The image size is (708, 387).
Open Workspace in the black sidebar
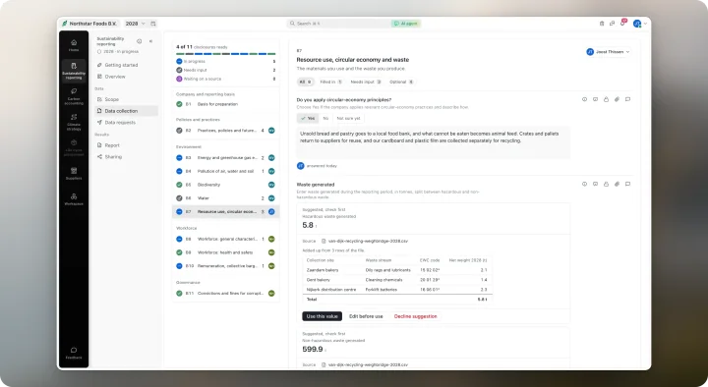click(74, 199)
